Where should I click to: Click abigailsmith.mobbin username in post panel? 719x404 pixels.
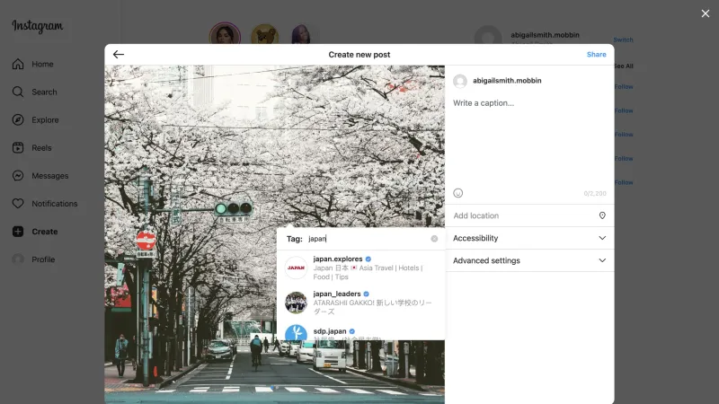[507, 81]
